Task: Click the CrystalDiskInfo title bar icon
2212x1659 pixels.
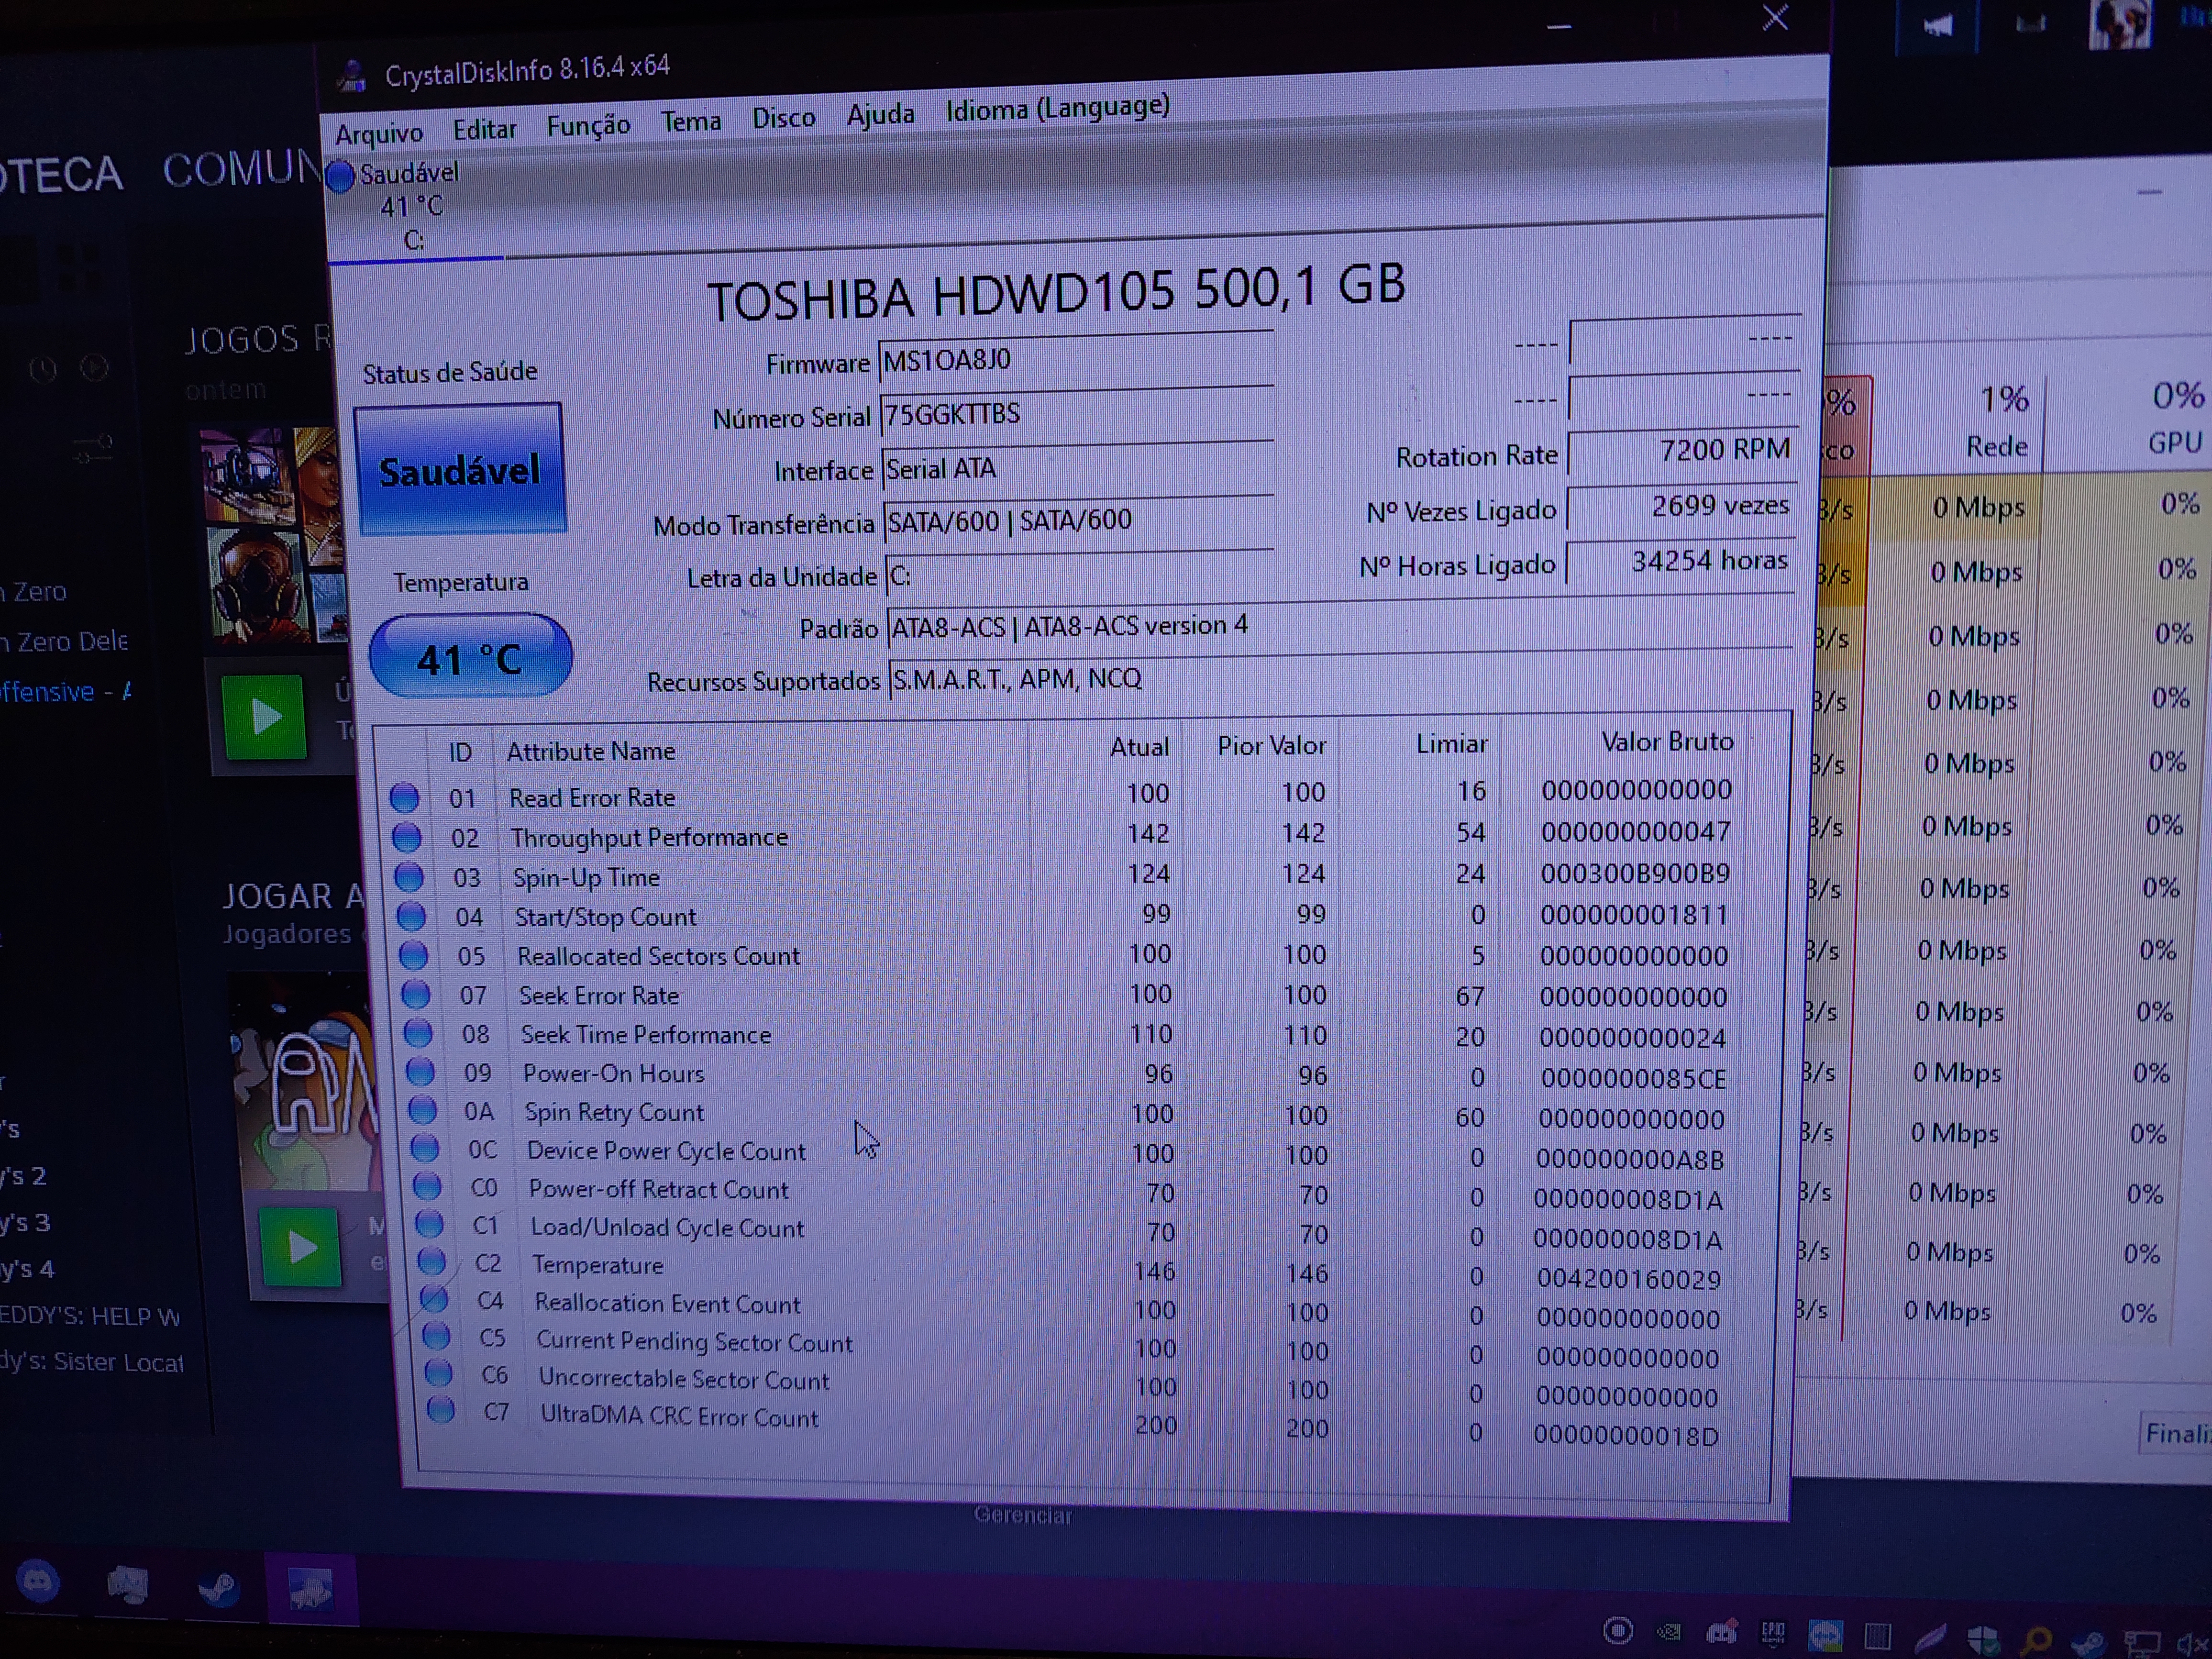Action: pyautogui.click(x=352, y=76)
